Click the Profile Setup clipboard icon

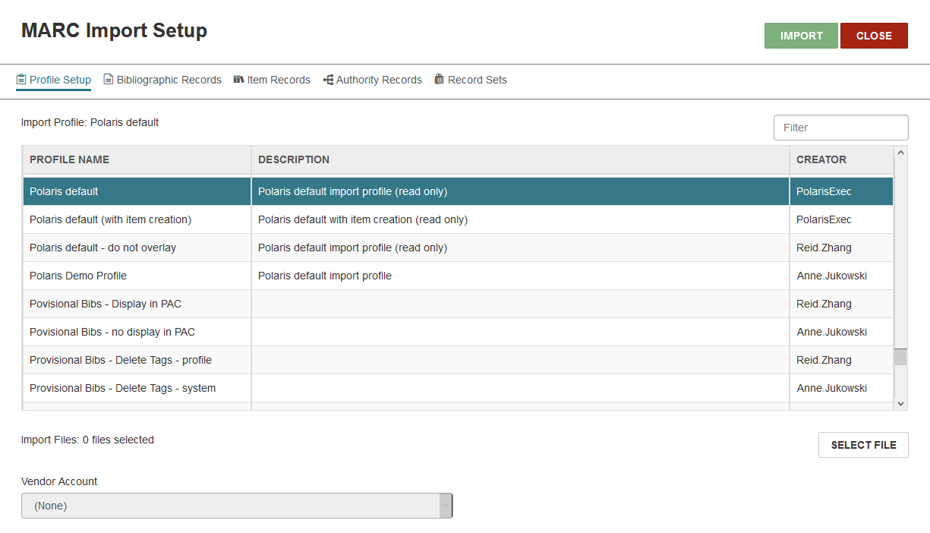click(21, 80)
